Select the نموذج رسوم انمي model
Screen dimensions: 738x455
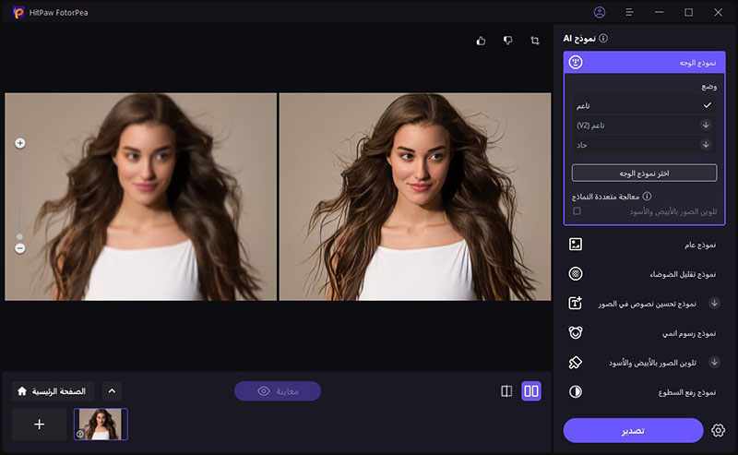pyautogui.click(x=645, y=332)
